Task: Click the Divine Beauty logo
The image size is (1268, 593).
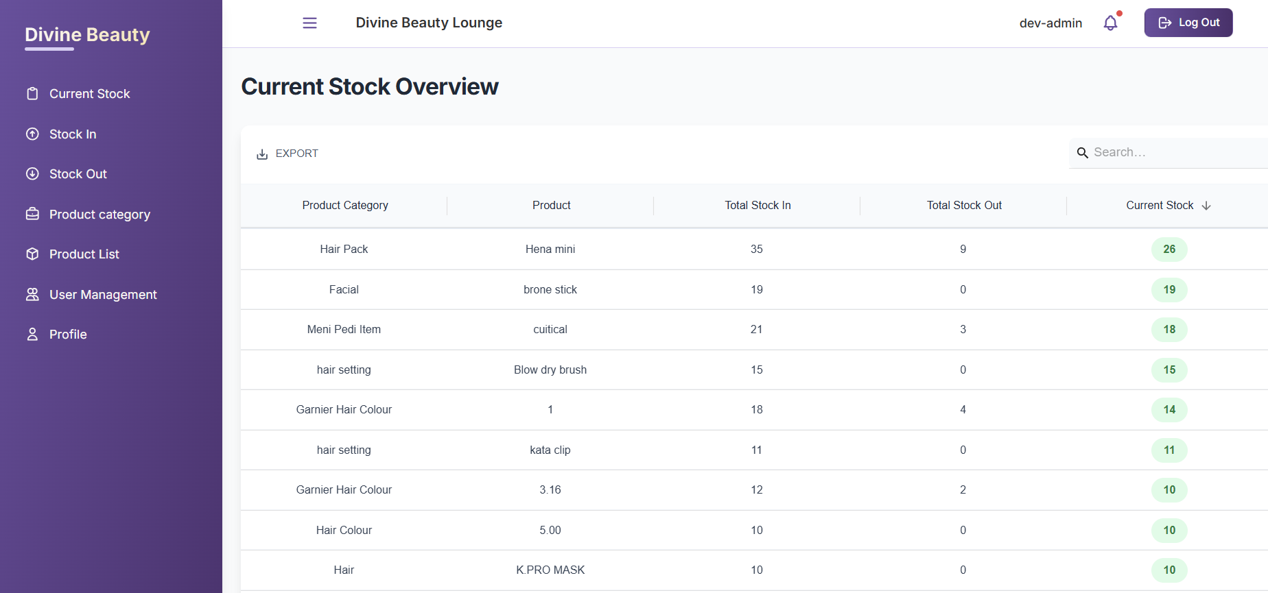Action: (x=87, y=35)
